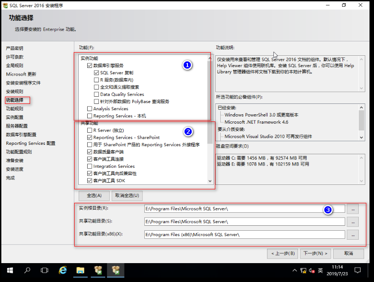The width and height of the screenshot is (374, 282).
Task: Uncheck Reporting Services - SharePoint checkbox
Action: click(x=90, y=138)
